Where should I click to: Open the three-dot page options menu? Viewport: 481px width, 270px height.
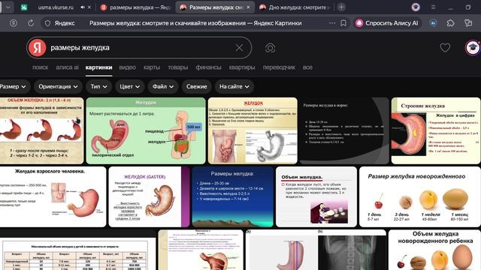pos(332,23)
